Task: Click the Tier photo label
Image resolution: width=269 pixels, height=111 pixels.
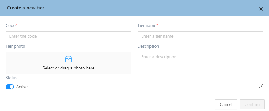Action: point(16,46)
